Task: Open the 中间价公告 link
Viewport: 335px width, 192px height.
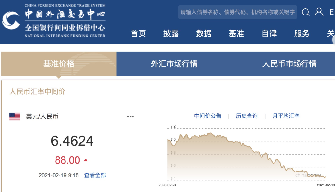Action: point(208,116)
